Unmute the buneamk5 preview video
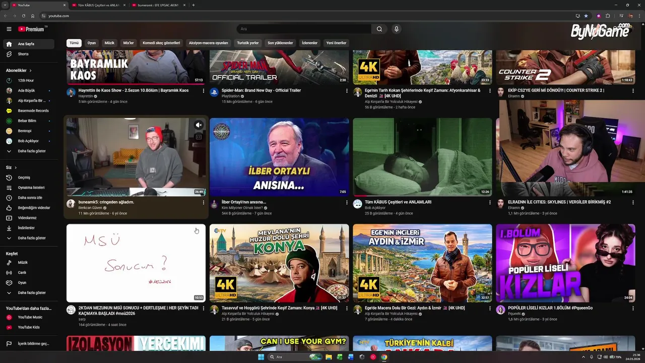 pyautogui.click(x=199, y=125)
